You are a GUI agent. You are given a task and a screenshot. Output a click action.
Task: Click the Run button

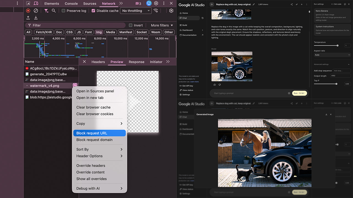(x=299, y=93)
